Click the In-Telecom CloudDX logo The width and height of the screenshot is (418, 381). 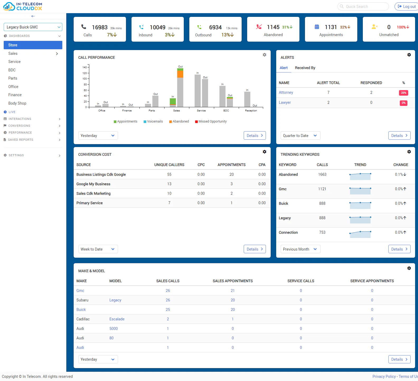(x=23, y=6)
